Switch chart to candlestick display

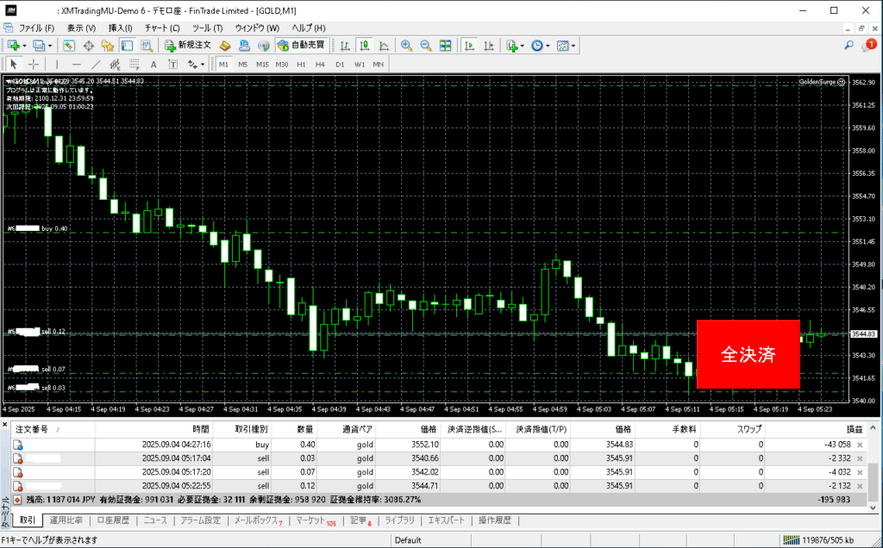coord(364,46)
